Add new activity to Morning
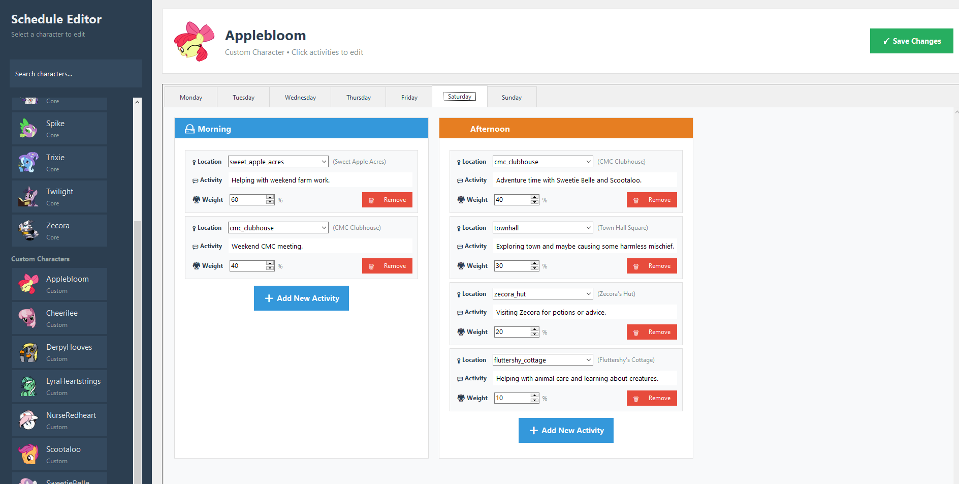 click(x=301, y=298)
